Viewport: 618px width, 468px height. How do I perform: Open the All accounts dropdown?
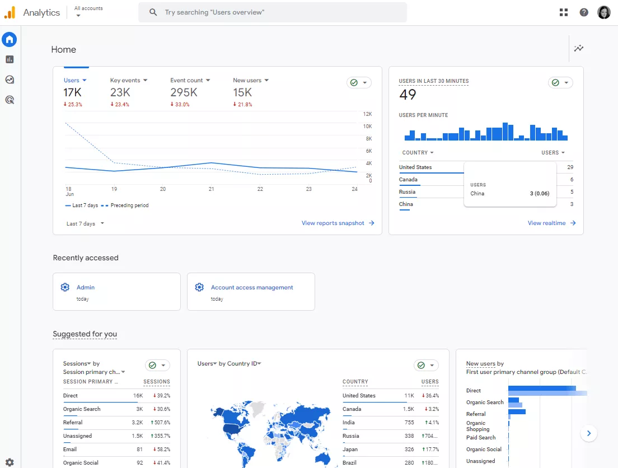88,11
